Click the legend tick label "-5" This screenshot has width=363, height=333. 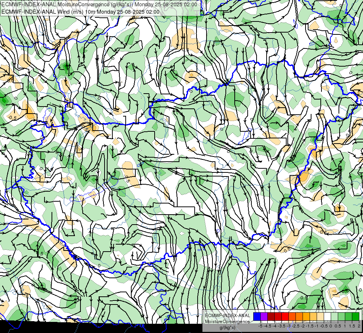click(260, 326)
